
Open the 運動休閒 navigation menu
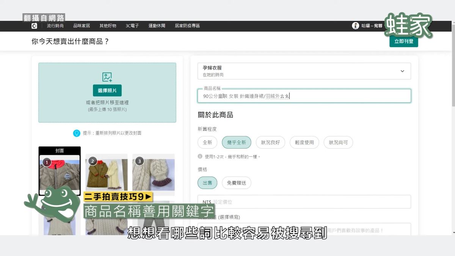[x=157, y=26]
